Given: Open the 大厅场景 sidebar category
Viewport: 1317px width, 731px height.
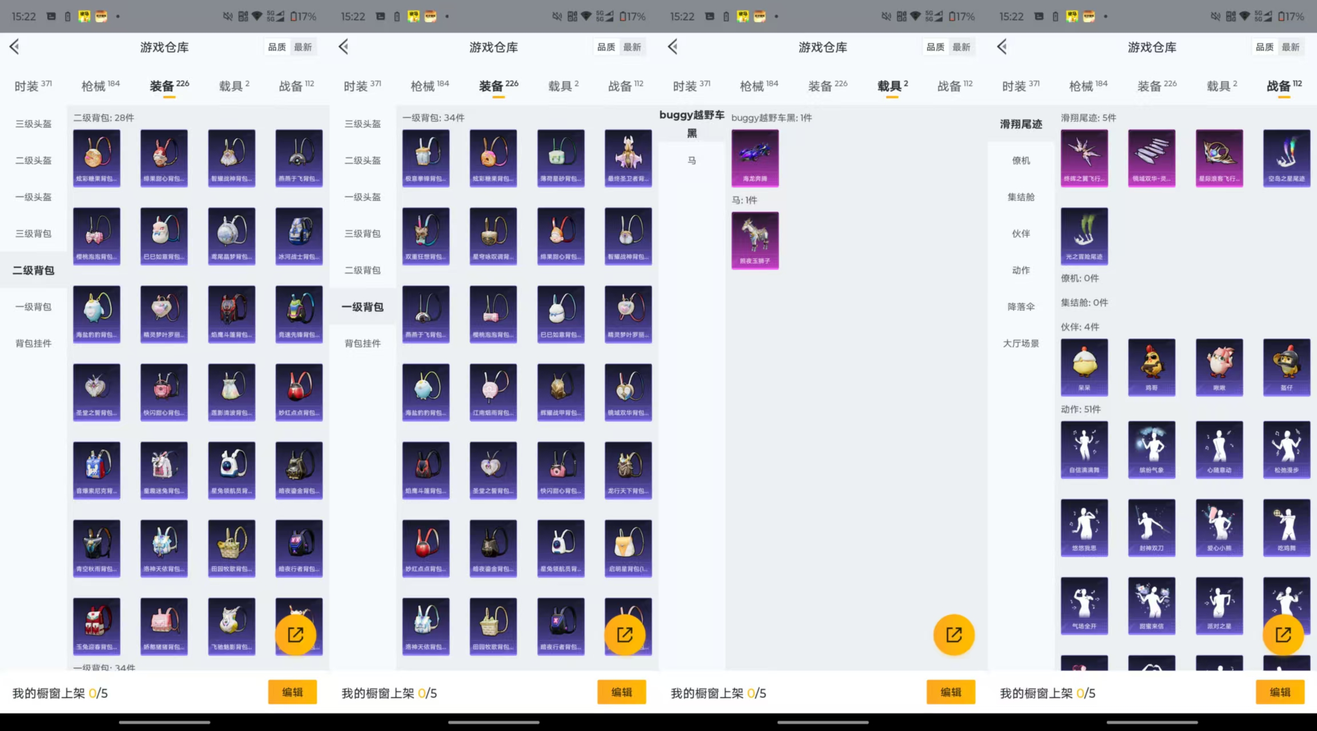Looking at the screenshot, I should (1021, 343).
